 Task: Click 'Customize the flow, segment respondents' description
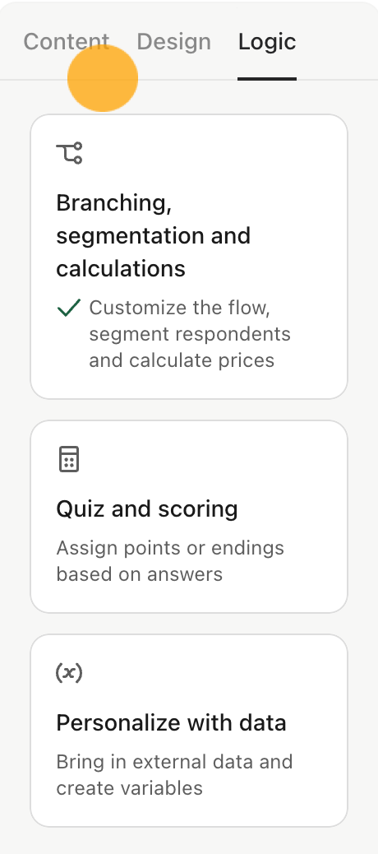[x=190, y=321]
